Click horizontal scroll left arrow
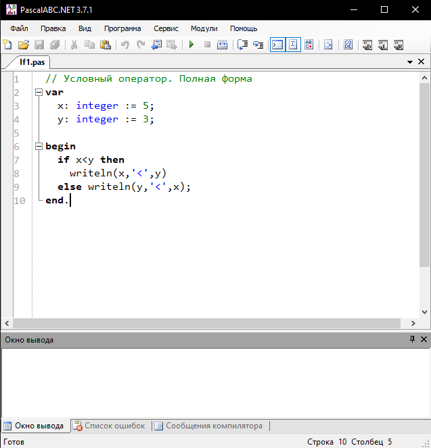Screen dimensions: 431x448 7,323
